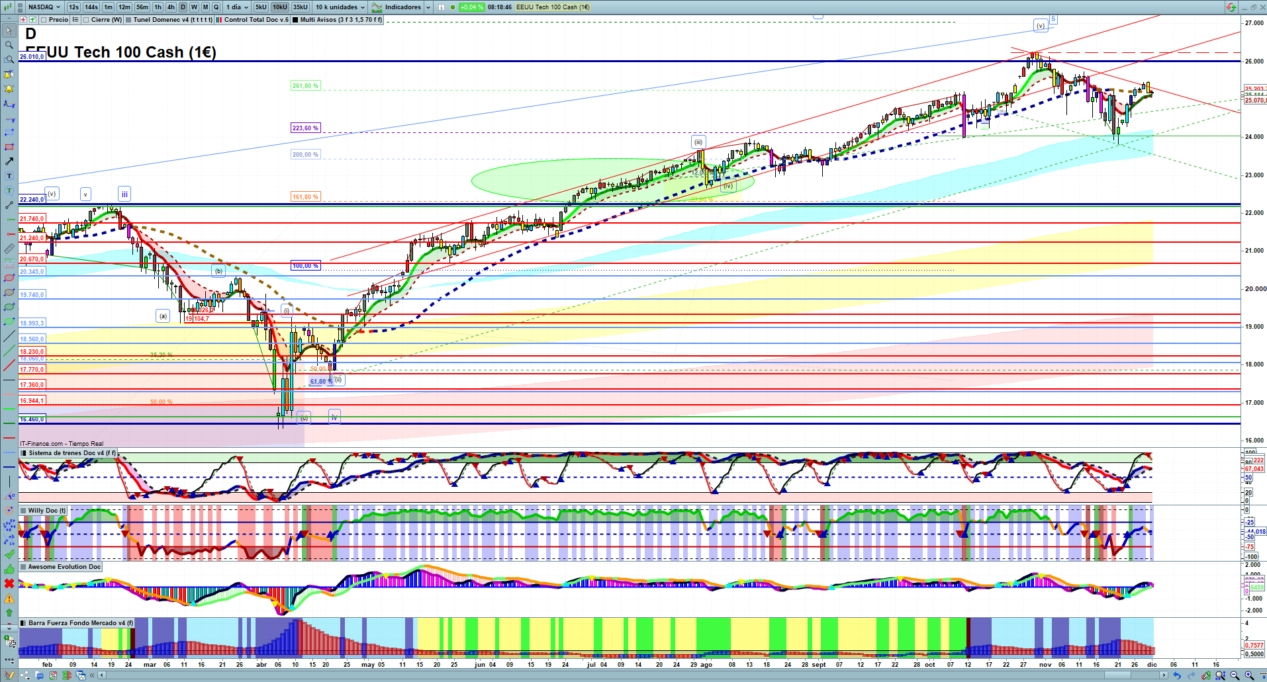Open the pencil drawing menu at bottom-left
The height and width of the screenshot is (682, 1267).
pos(9,675)
